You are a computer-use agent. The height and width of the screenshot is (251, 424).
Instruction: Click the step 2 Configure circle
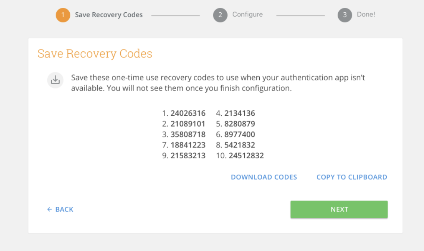[220, 15]
